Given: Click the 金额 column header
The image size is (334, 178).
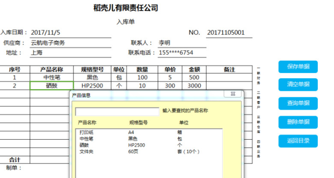Looking at the screenshot, I should [x=194, y=70].
